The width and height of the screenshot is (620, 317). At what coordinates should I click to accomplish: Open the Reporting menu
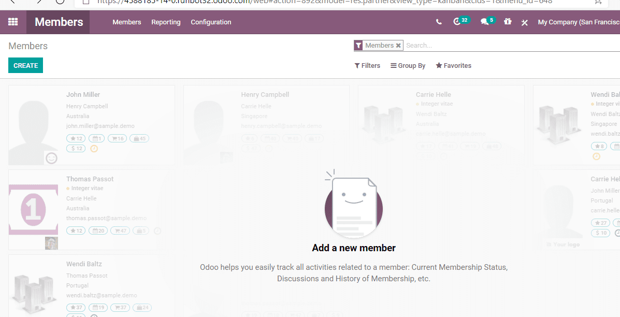pos(166,22)
